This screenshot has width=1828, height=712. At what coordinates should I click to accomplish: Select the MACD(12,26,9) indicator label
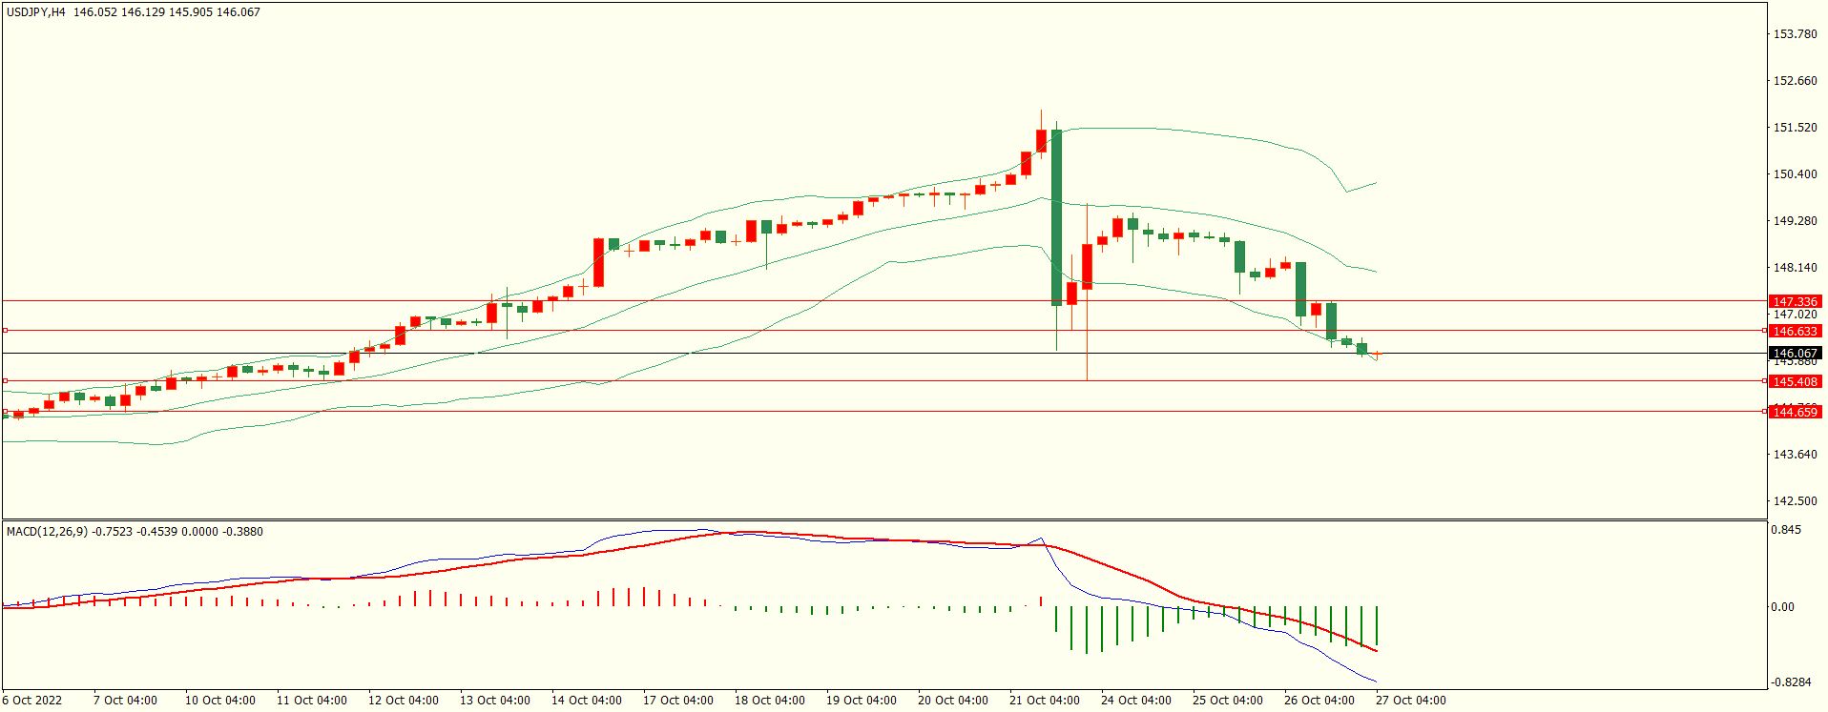click(x=47, y=532)
